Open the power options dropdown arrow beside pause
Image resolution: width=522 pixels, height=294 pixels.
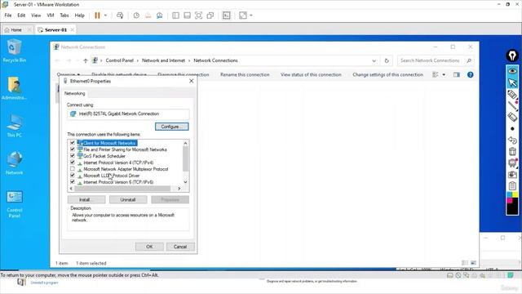coord(105,16)
